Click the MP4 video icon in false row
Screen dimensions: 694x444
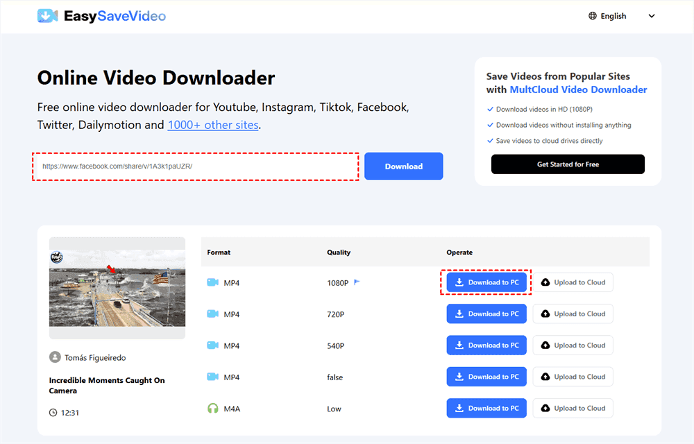click(213, 376)
